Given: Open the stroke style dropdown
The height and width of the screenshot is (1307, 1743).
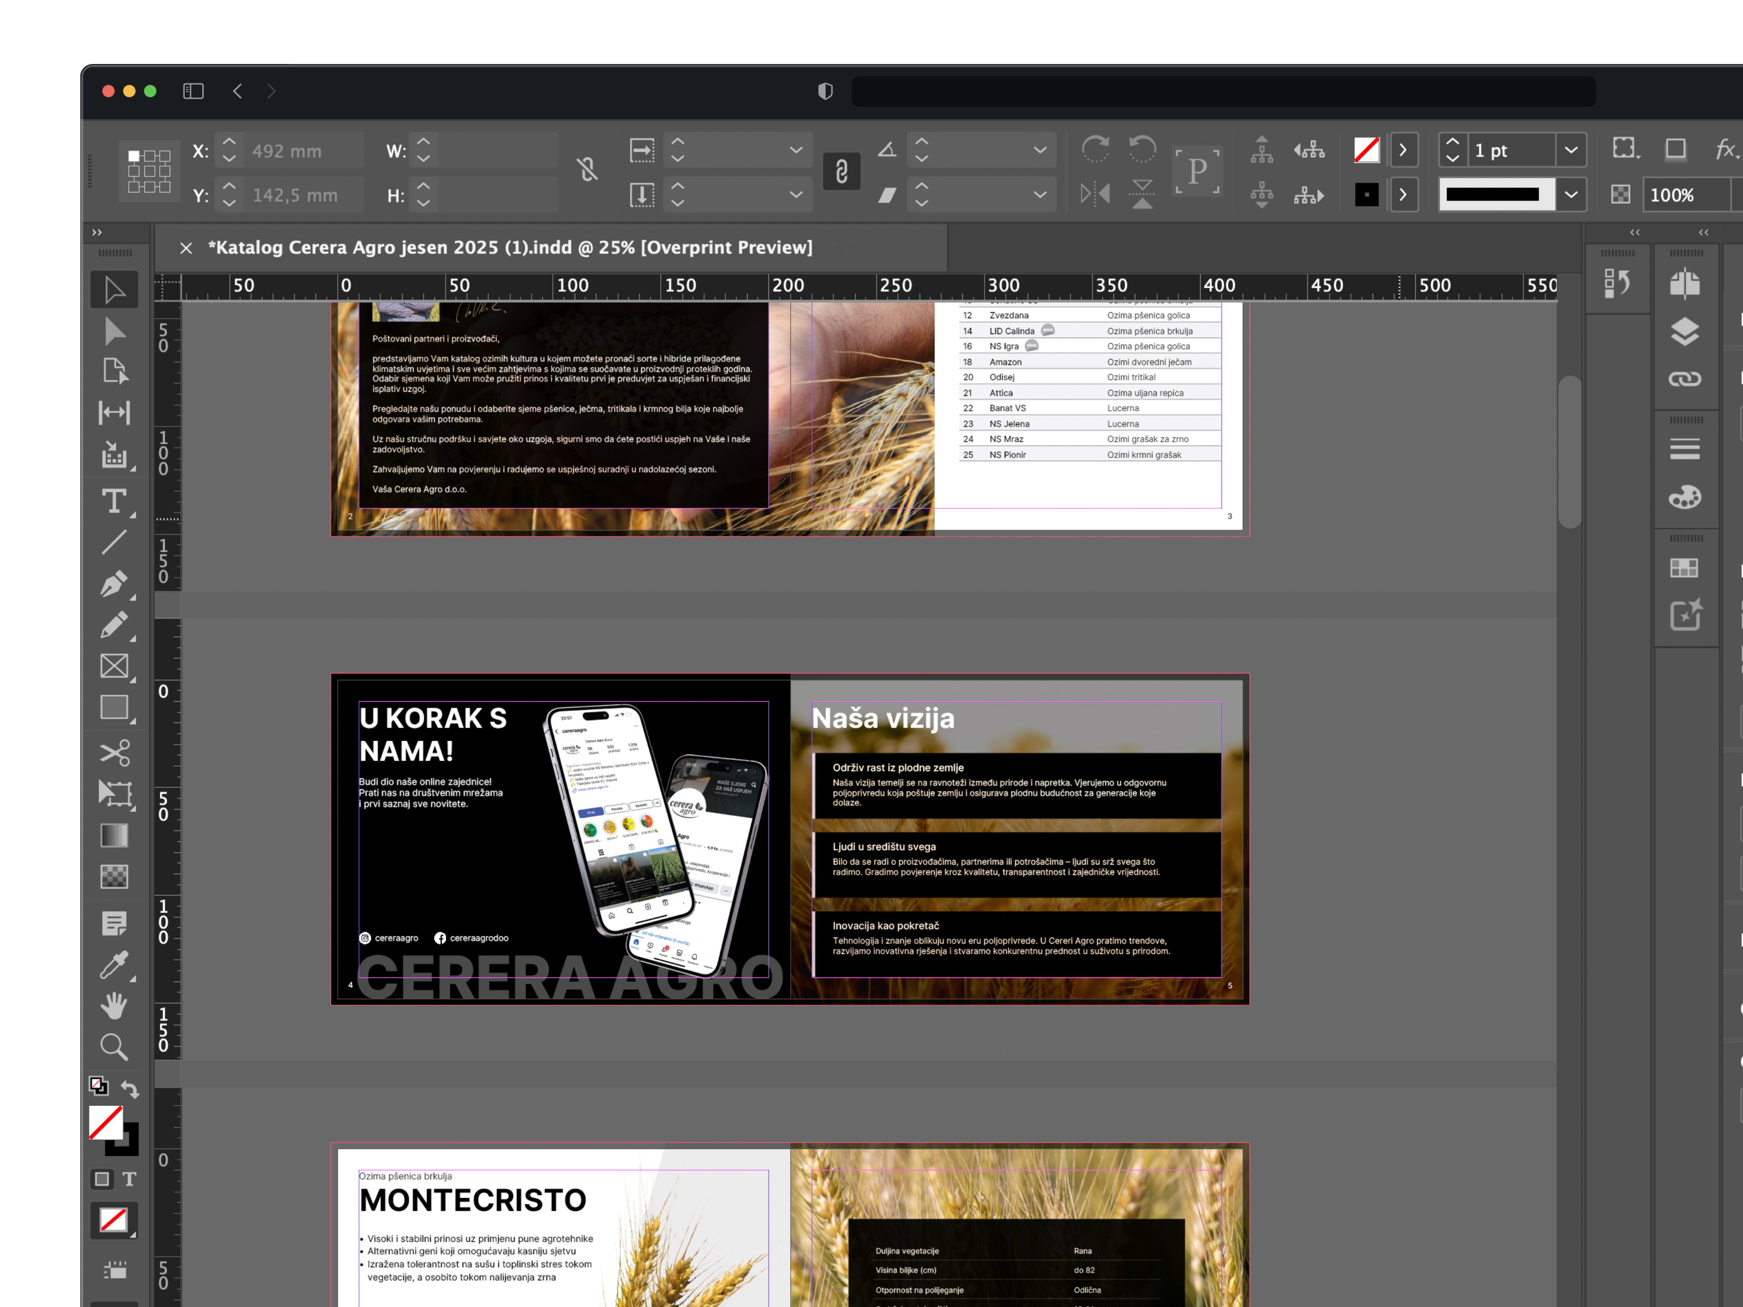Looking at the screenshot, I should click(x=1571, y=195).
